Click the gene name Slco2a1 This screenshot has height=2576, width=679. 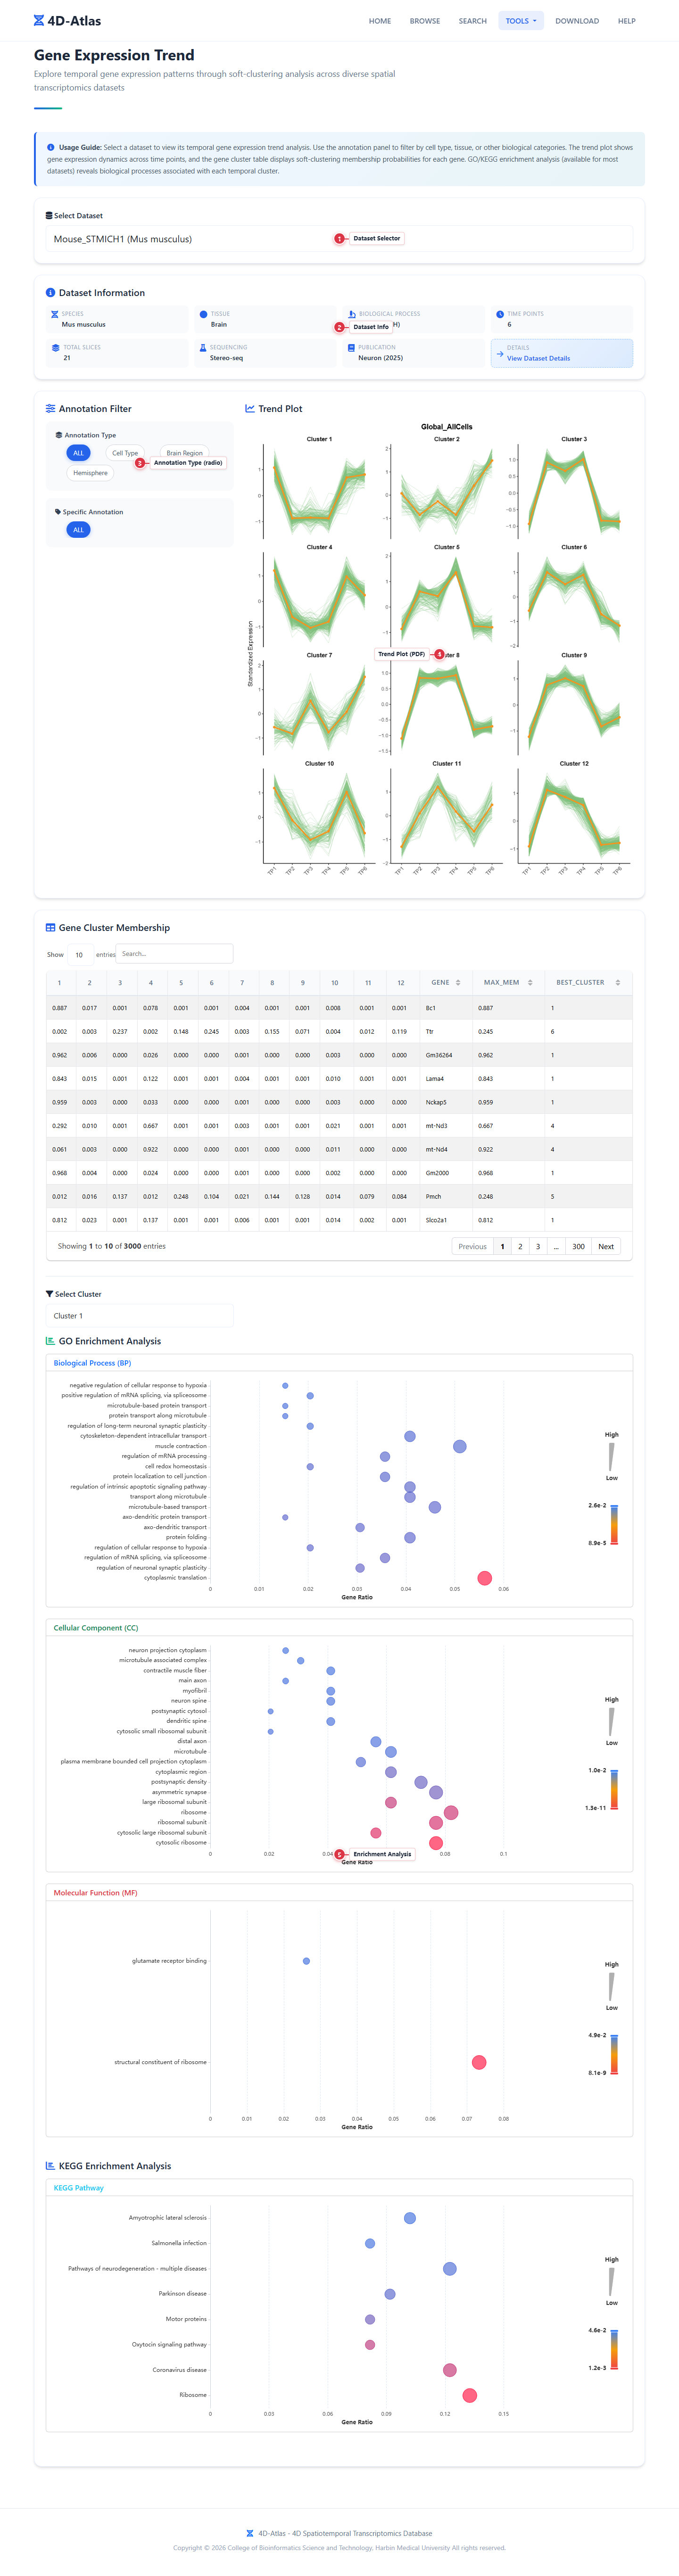click(437, 1220)
